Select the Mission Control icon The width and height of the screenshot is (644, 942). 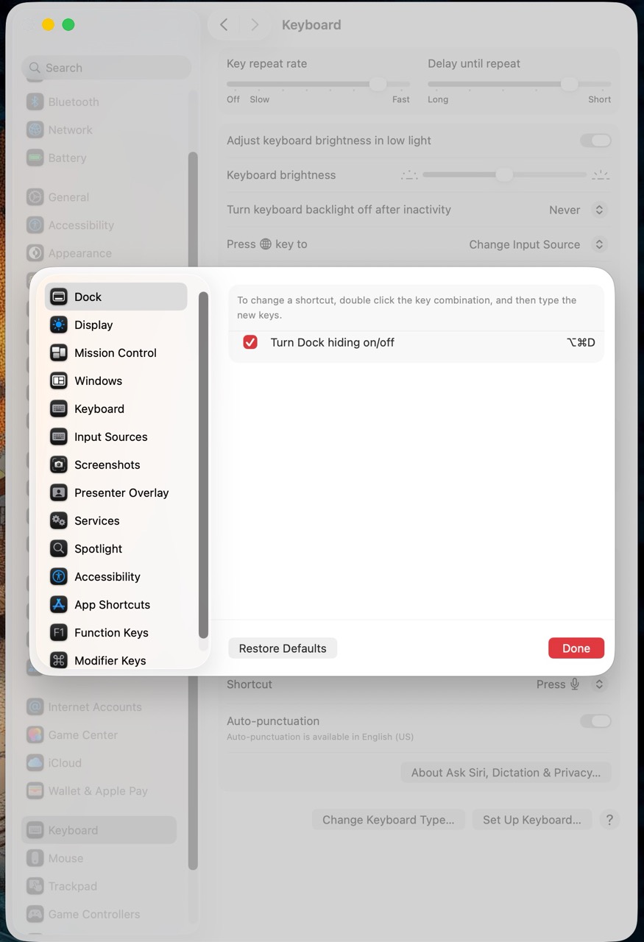point(59,353)
